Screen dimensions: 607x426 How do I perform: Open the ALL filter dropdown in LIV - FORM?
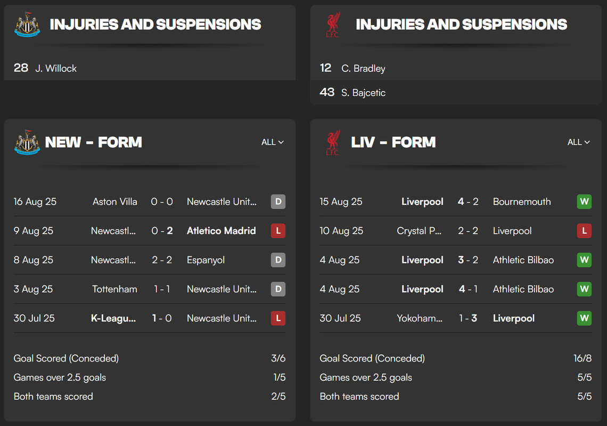579,142
